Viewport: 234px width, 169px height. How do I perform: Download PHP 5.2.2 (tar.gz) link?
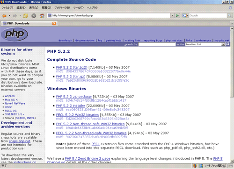tap(71, 77)
